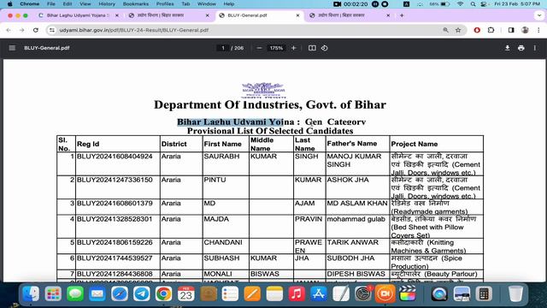The image size is (547, 308).
Task: Open a new tab with plus button
Action: 402,15
